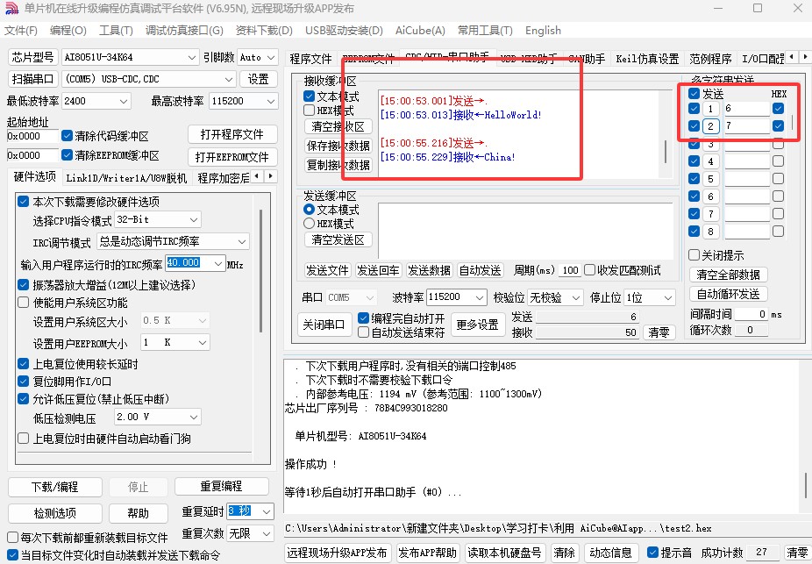
Task: Select send buffer HEX模式 radio button
Action: pos(310,223)
